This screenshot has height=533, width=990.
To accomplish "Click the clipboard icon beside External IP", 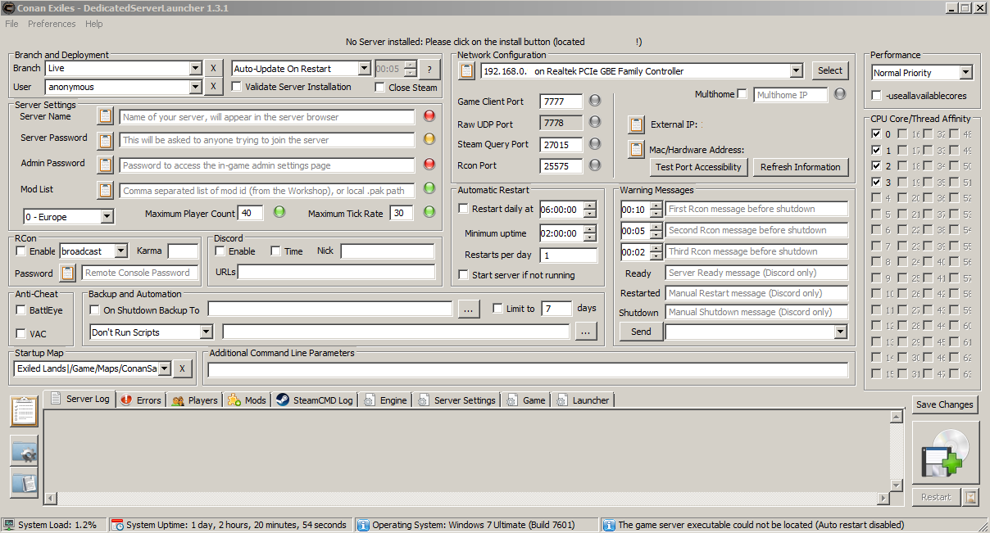I will (x=636, y=124).
